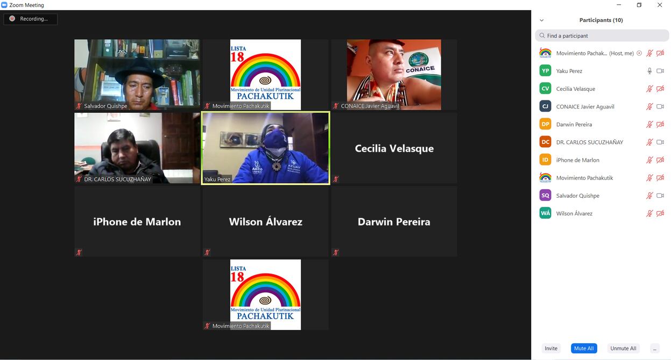Toggle Darwin Pereira's muted microphone icon

649,124
